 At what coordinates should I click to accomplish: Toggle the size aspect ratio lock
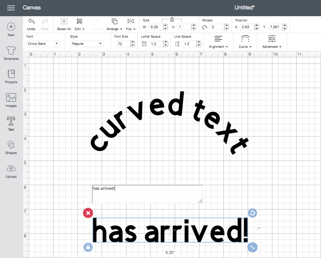tap(172, 20)
